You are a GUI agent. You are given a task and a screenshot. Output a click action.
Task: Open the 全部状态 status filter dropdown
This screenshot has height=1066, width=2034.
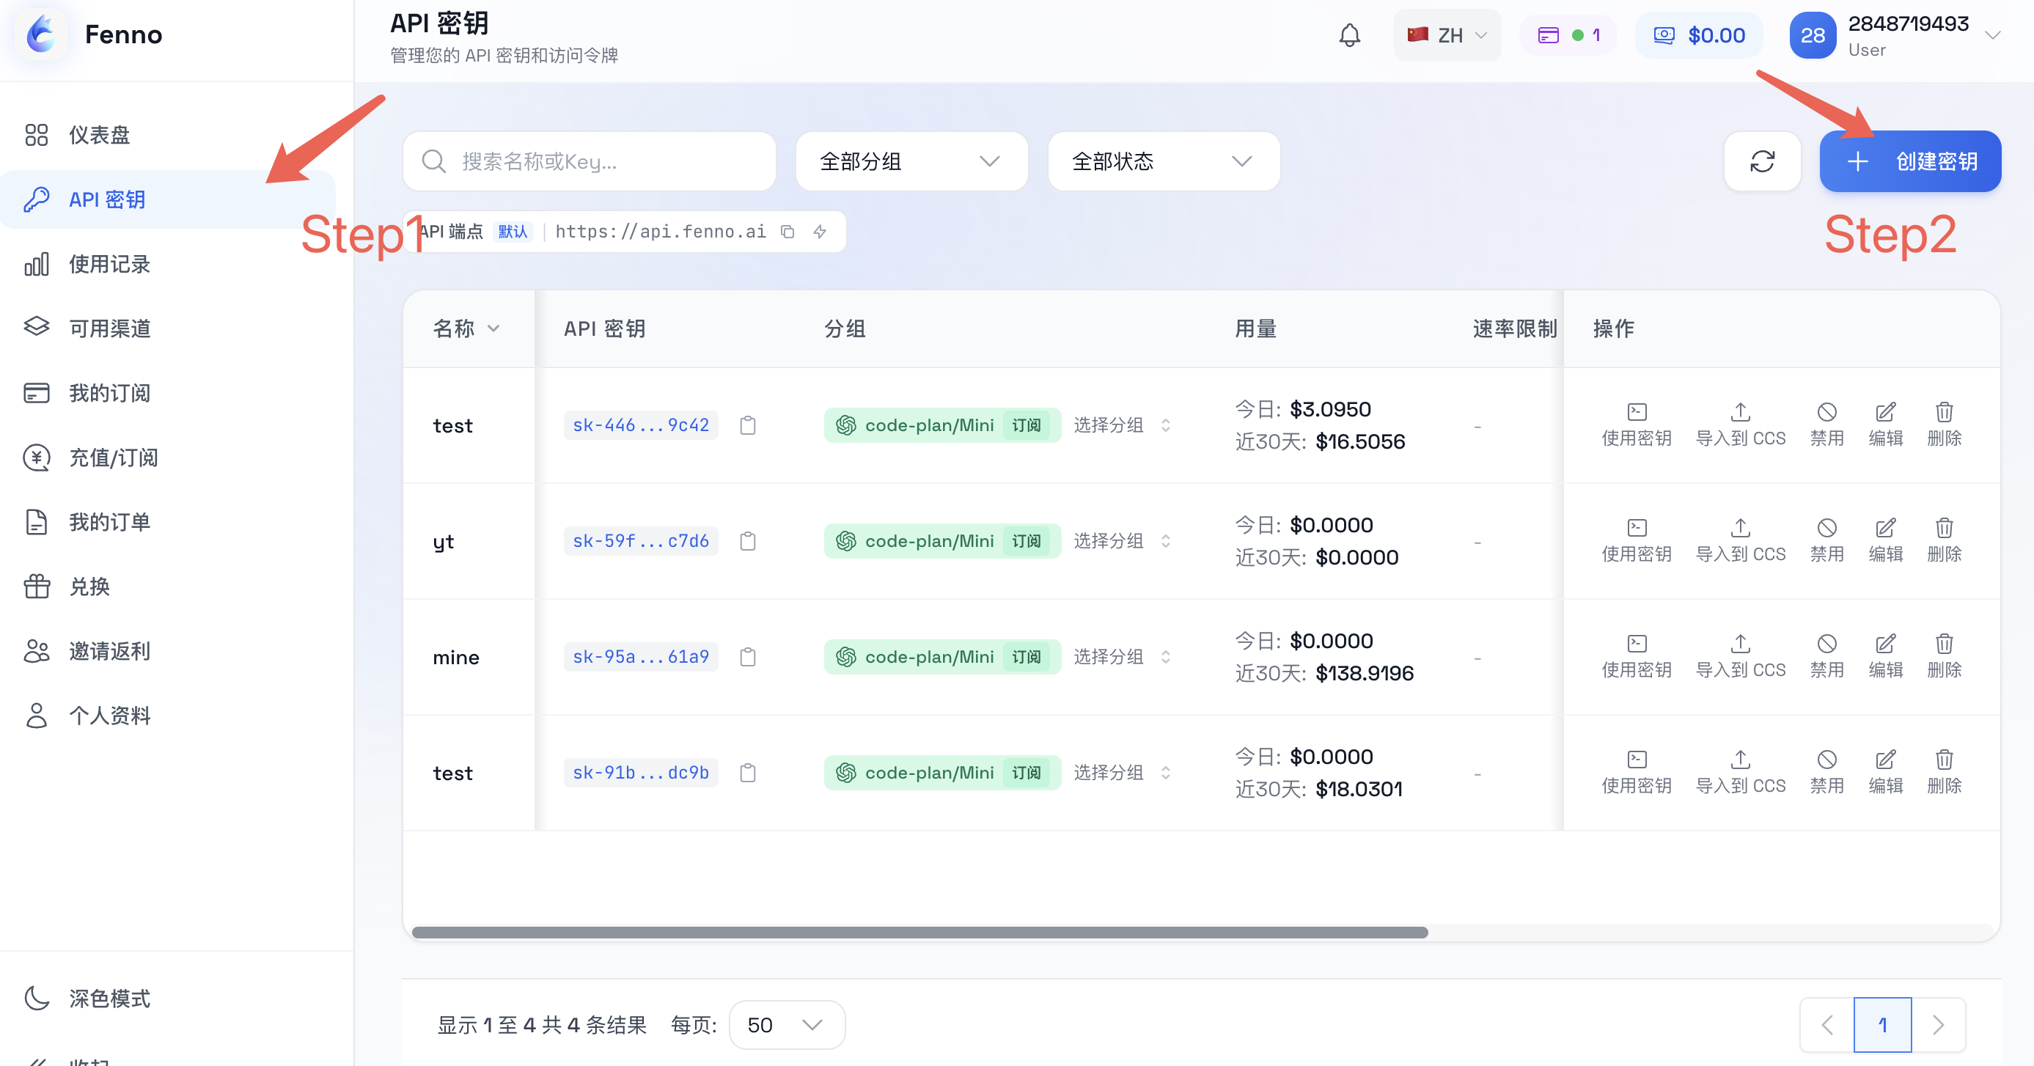pos(1163,161)
